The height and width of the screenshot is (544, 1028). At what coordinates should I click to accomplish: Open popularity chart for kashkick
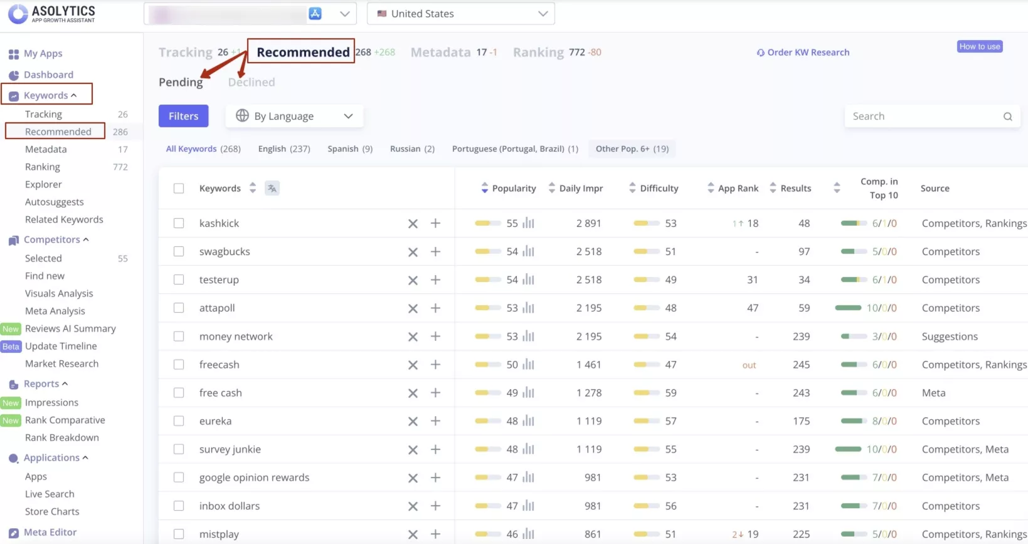529,223
